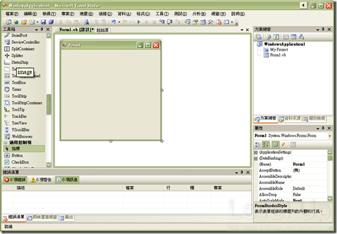
Task: Select WindowsApplication1 project node
Action: click(285, 44)
